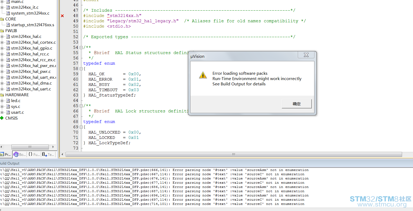Screen dimensions: 413x211
Task: Click the CORE group folder icon
Action: click(x=2, y=19)
